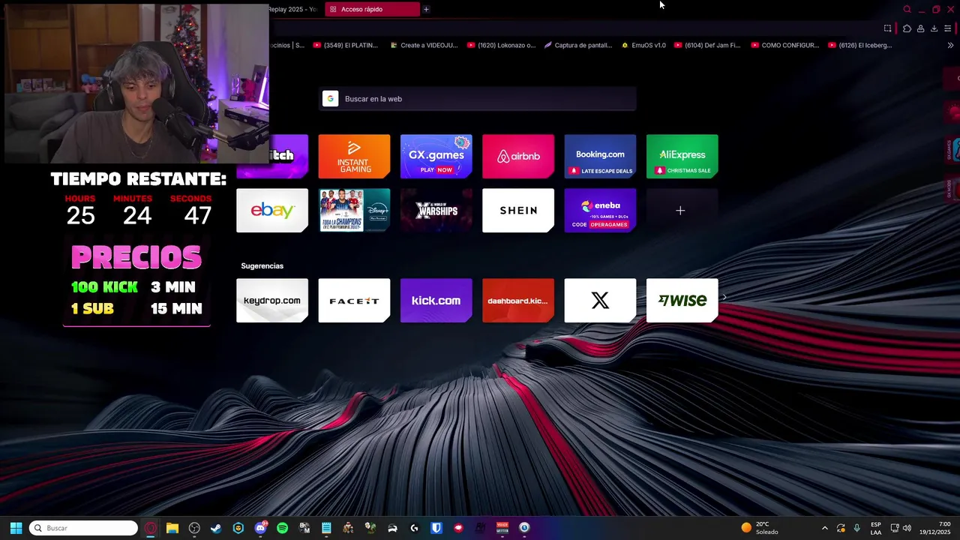The height and width of the screenshot is (540, 960).
Task: Click the Buscar en la web field
Action: click(478, 99)
